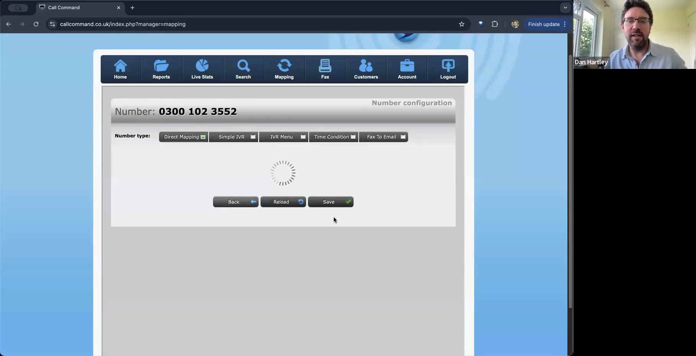Click the address bar URL
Screen dimensions: 696x356
(x=123, y=24)
